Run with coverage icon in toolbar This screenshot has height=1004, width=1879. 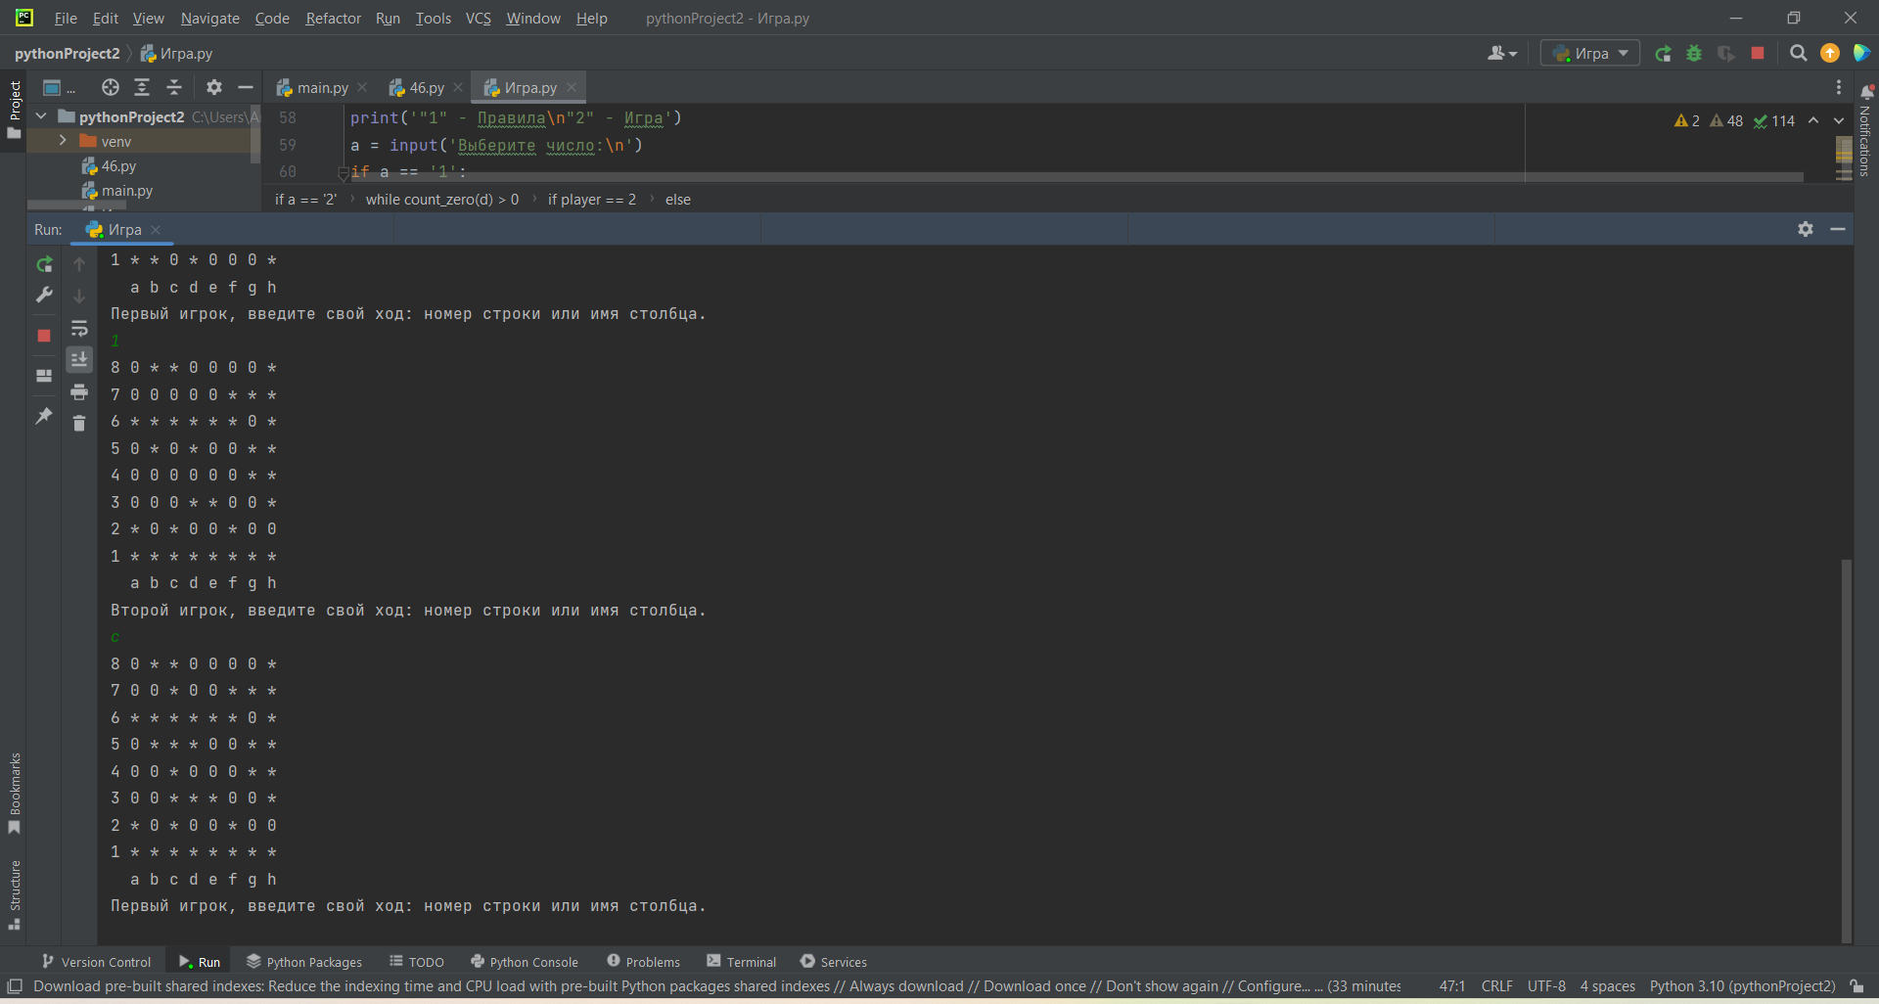click(1726, 54)
